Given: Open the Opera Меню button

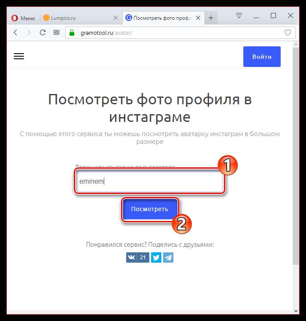Looking at the screenshot, I should [x=23, y=18].
